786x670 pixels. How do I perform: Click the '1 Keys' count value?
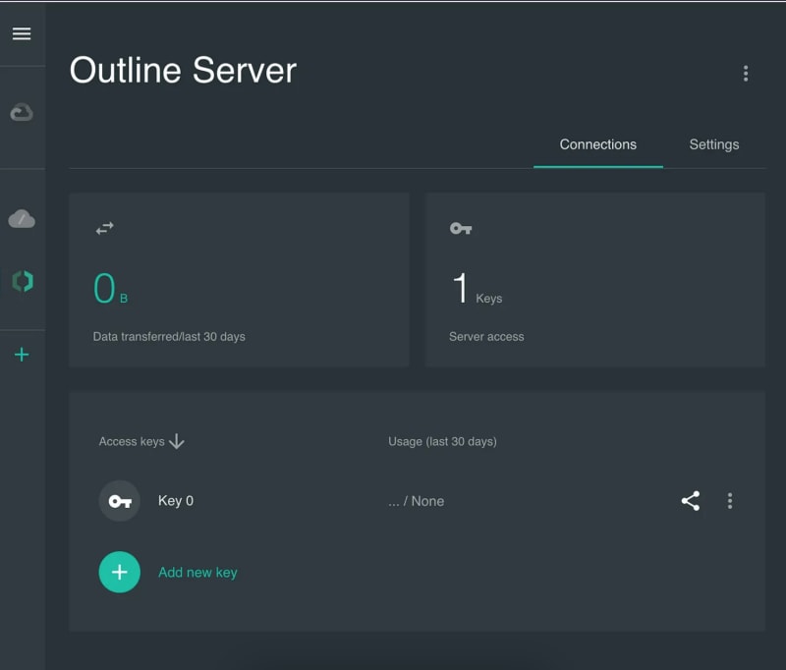[x=477, y=289]
